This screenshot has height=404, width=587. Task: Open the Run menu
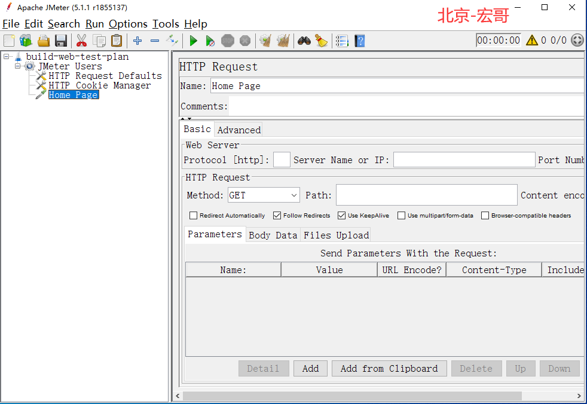tap(94, 24)
